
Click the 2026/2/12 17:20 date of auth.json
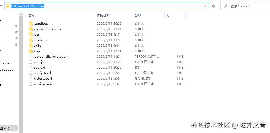pos(109,62)
